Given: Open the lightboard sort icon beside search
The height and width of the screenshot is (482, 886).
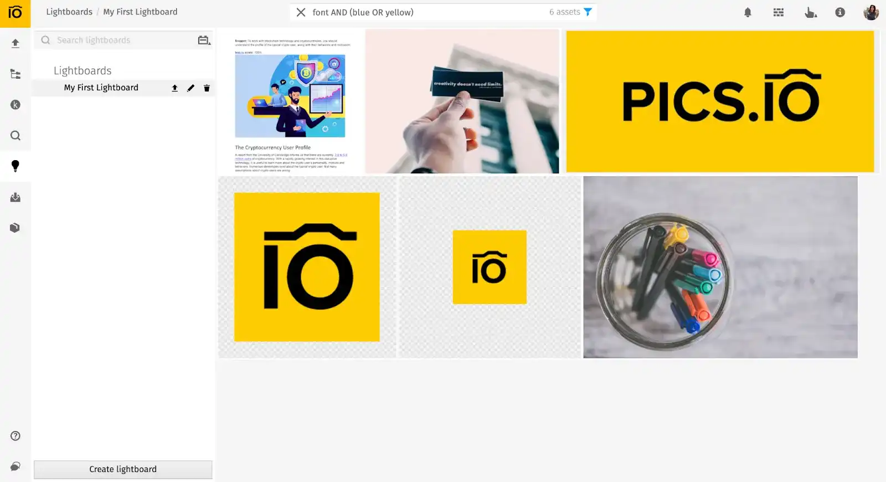Looking at the screenshot, I should 204,40.
